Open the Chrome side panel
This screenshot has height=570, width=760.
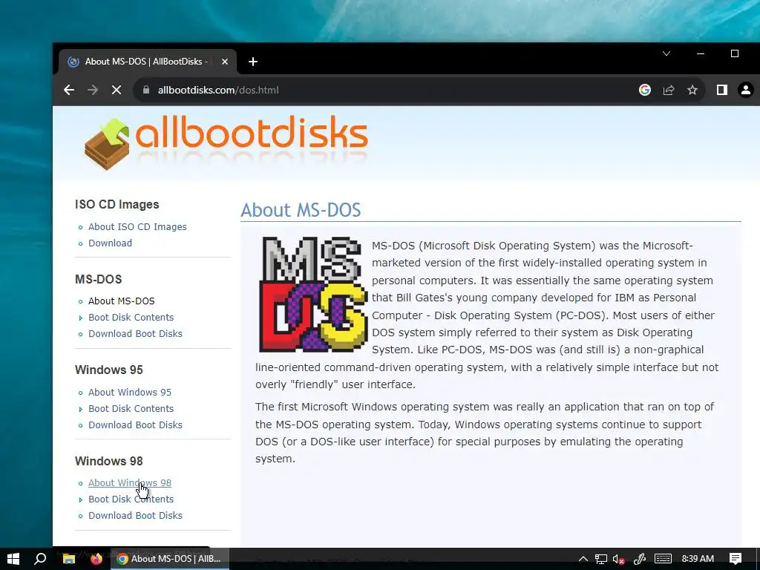click(721, 90)
